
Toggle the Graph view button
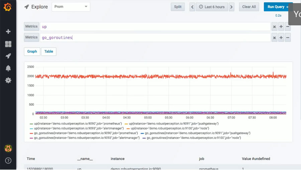pos(32,51)
